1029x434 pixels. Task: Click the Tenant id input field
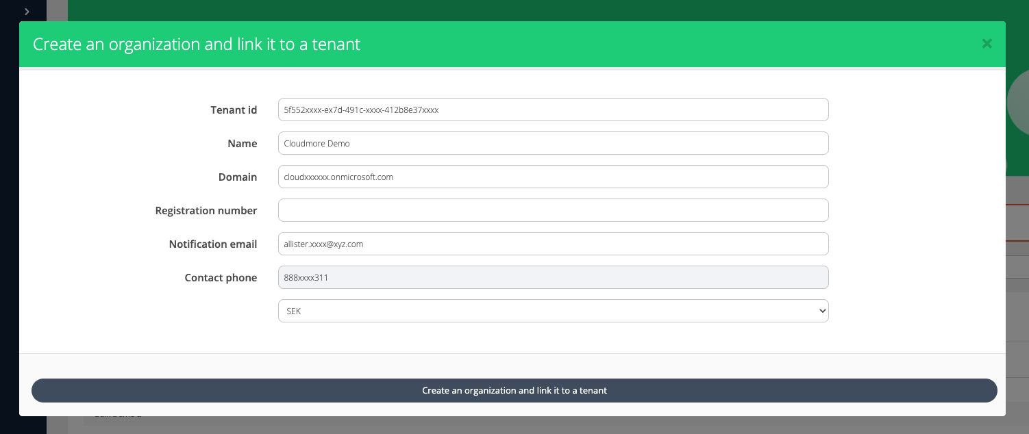[553, 110]
